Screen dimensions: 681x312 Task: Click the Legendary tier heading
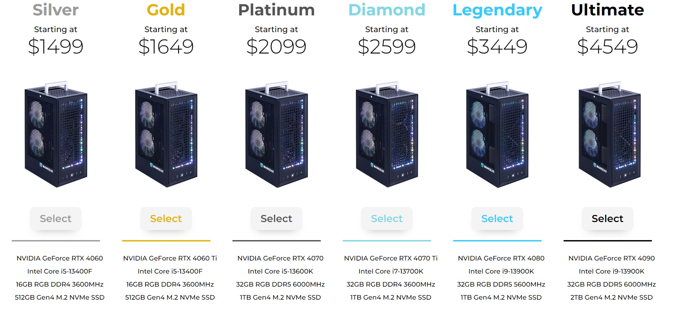point(497,11)
